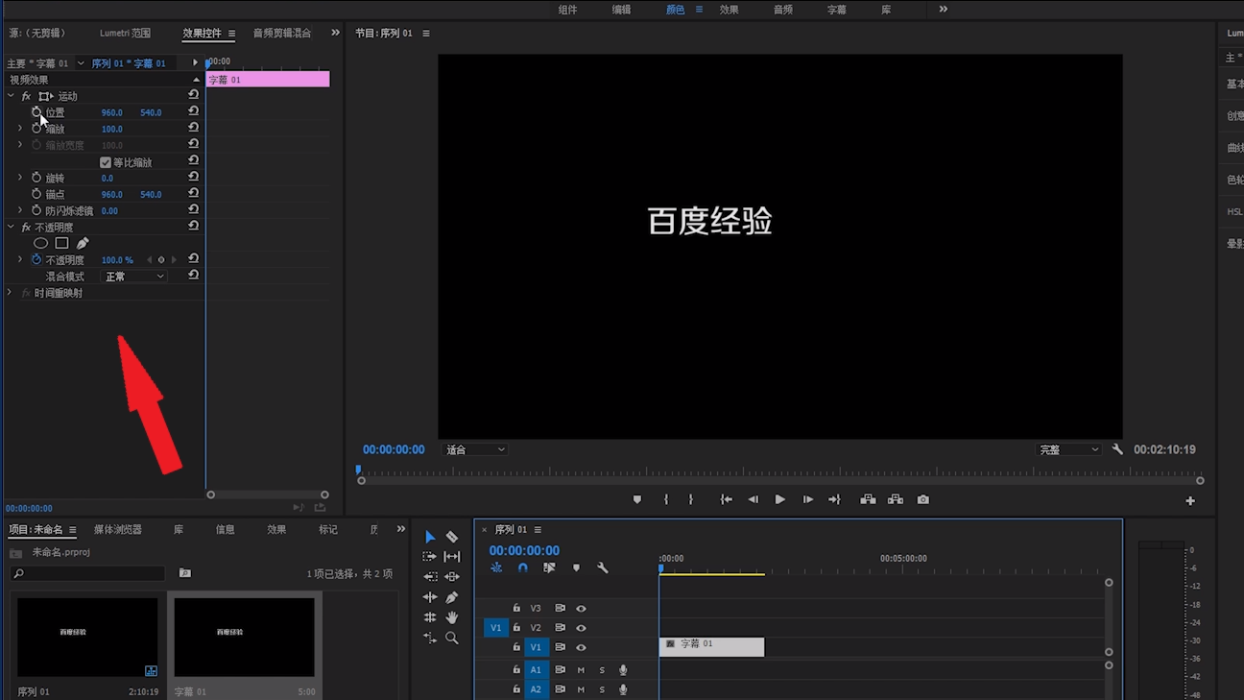The height and width of the screenshot is (700, 1244).
Task: Select the Ripple Edit tool
Action: (430, 597)
